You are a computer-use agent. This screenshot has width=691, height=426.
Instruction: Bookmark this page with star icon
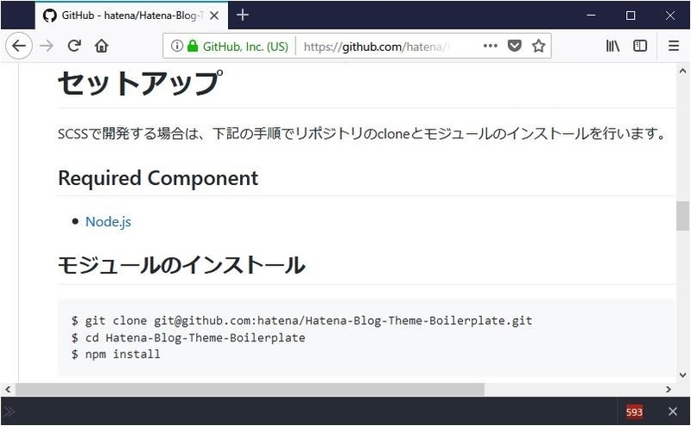click(538, 47)
